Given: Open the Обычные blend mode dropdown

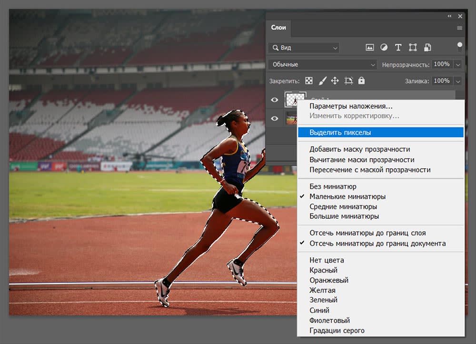Looking at the screenshot, I should click(322, 64).
